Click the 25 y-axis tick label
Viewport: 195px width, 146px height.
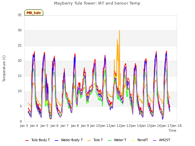[19, 45]
